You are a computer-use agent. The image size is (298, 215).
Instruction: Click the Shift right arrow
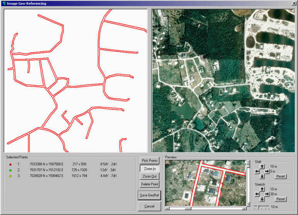point(268,171)
